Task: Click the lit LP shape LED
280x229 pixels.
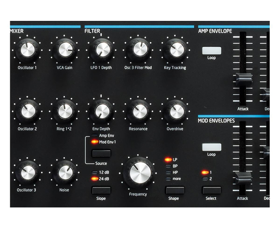Action: point(168,160)
